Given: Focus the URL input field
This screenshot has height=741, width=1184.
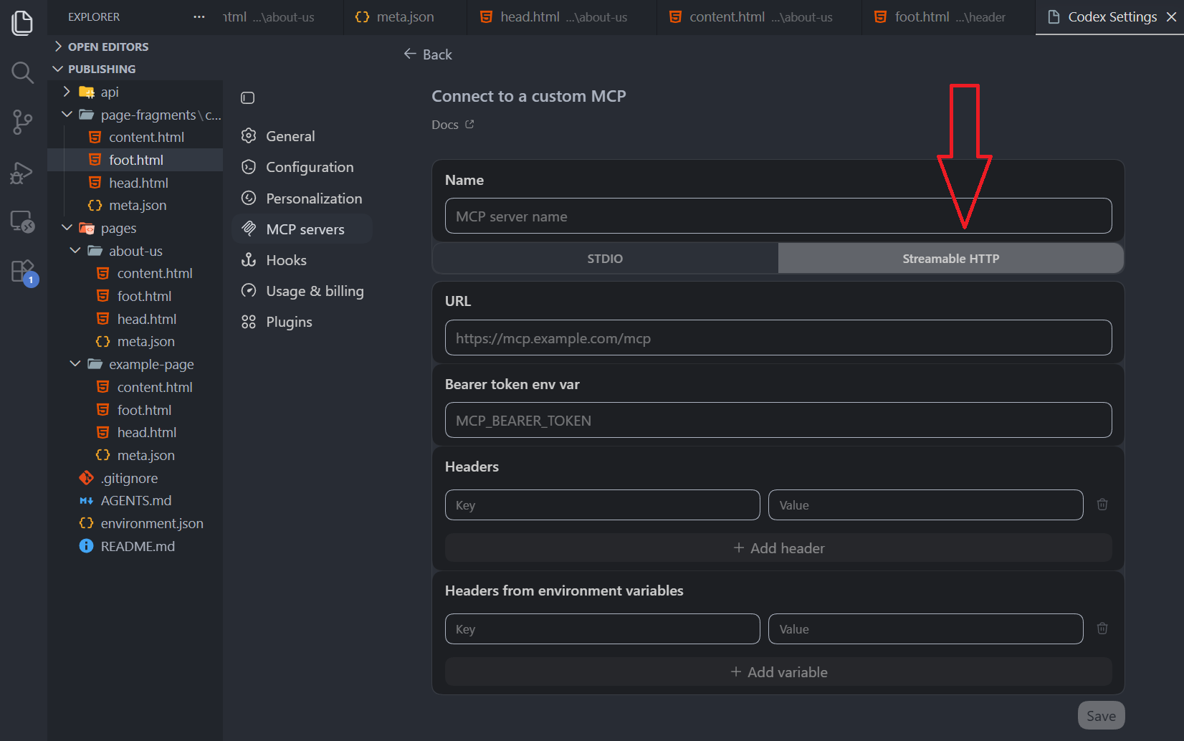Looking at the screenshot, I should point(778,338).
